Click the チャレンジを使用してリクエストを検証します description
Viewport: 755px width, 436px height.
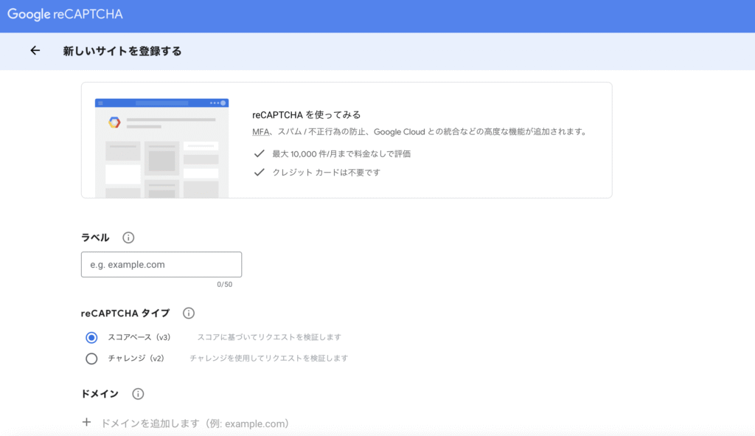(x=268, y=359)
